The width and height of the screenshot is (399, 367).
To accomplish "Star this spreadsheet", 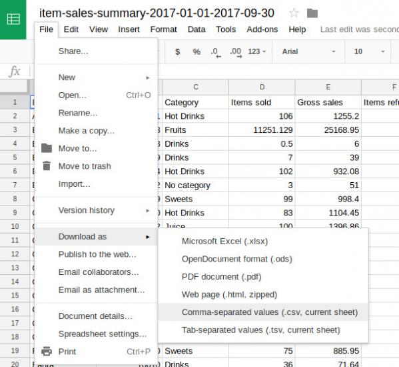I will click(294, 13).
